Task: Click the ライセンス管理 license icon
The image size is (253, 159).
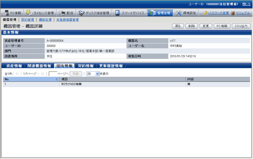Action: point(29,13)
